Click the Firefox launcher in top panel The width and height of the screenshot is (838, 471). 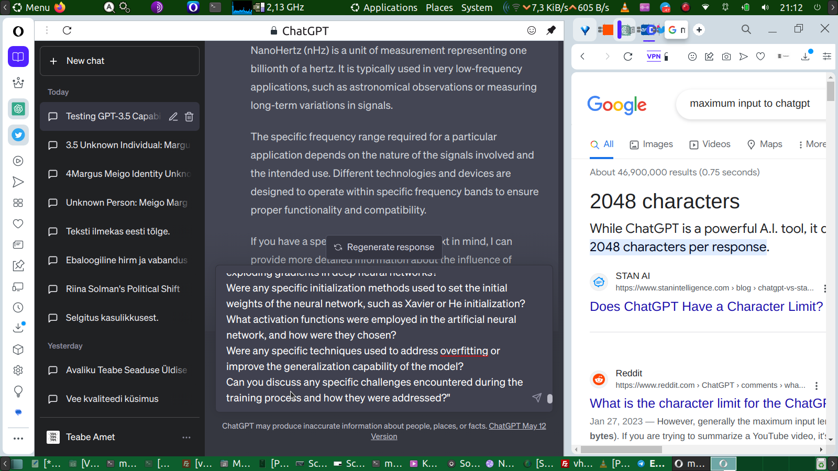[60, 7]
